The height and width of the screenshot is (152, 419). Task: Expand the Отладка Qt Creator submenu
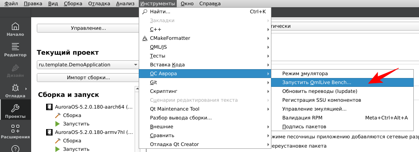[x=205, y=144]
